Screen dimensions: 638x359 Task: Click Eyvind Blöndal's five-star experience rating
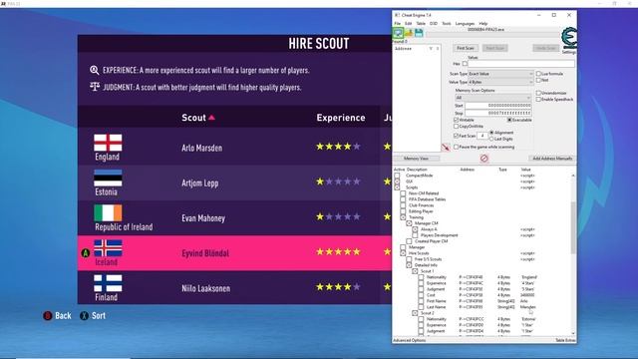pos(338,252)
